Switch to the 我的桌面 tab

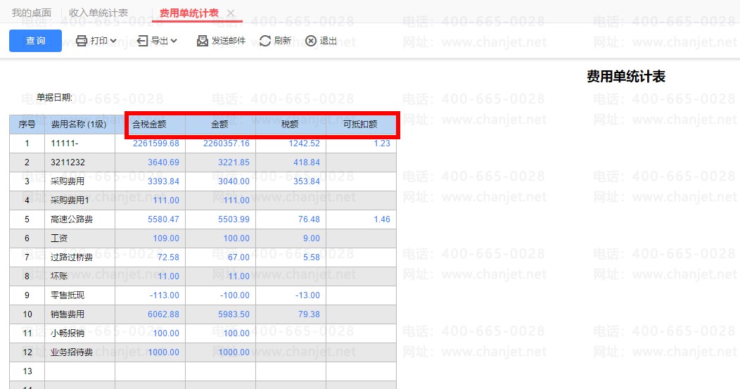31,13
